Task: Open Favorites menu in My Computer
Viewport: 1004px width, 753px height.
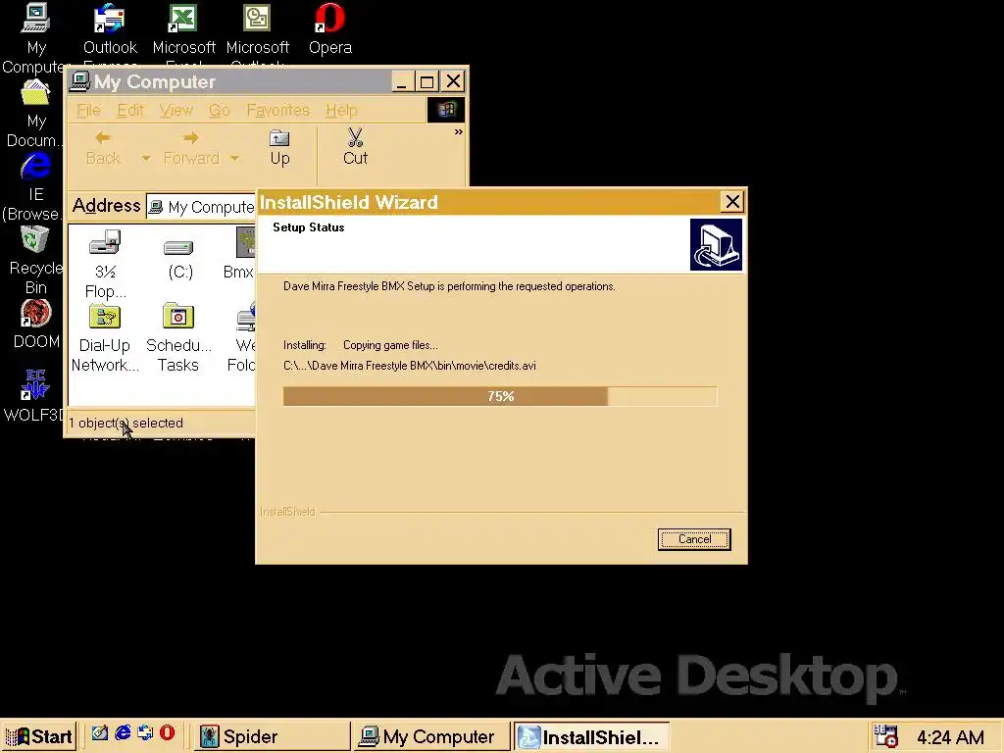Action: point(277,110)
